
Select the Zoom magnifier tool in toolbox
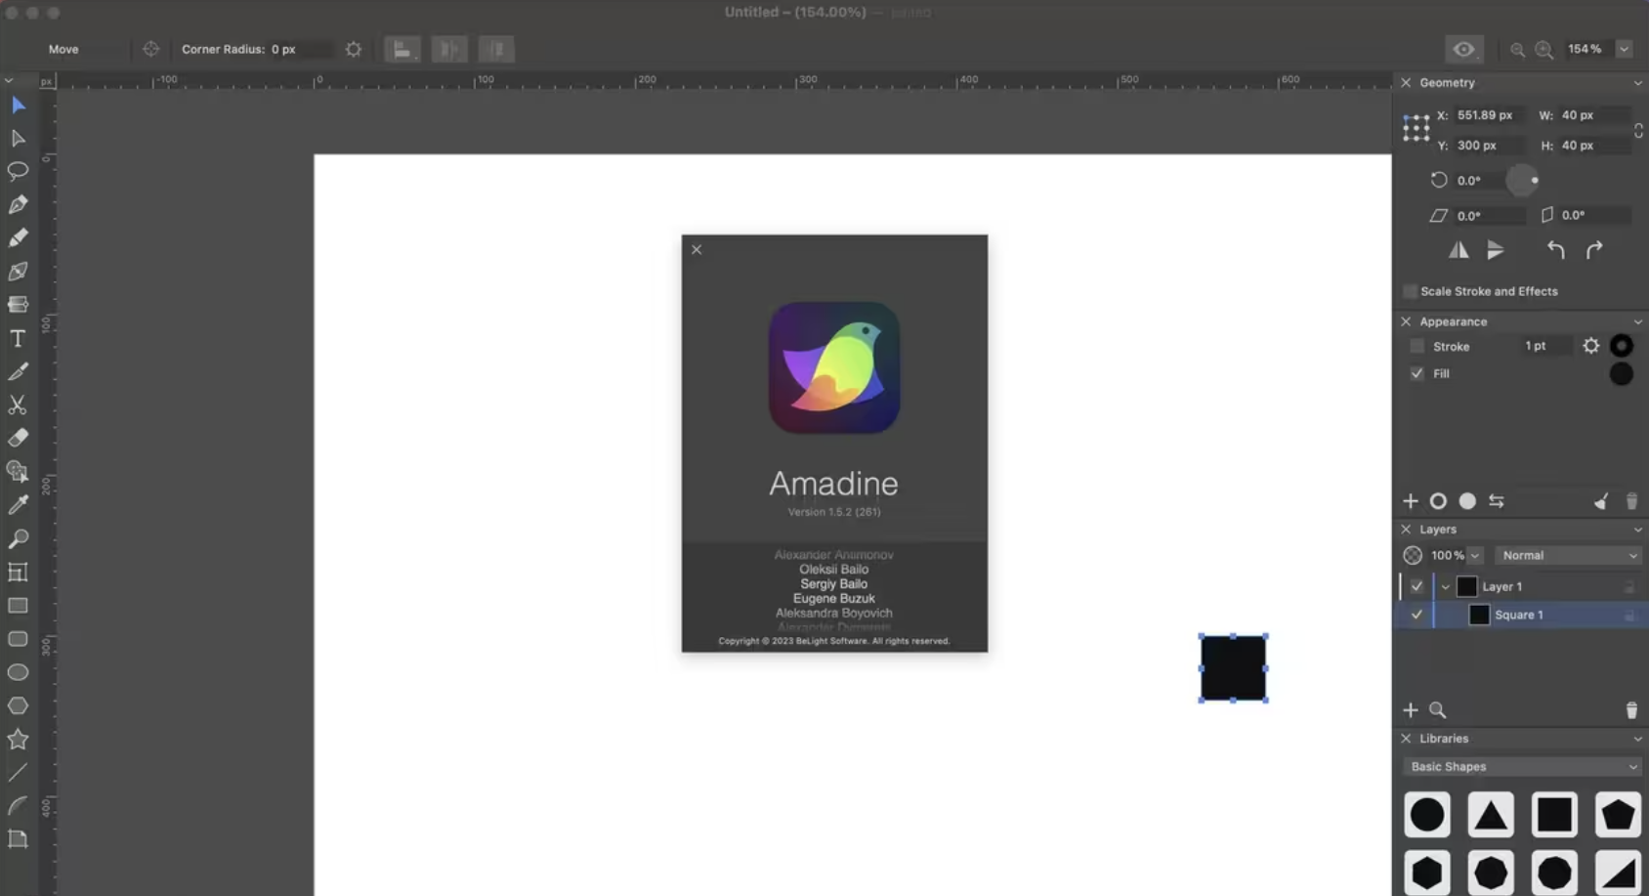click(18, 538)
